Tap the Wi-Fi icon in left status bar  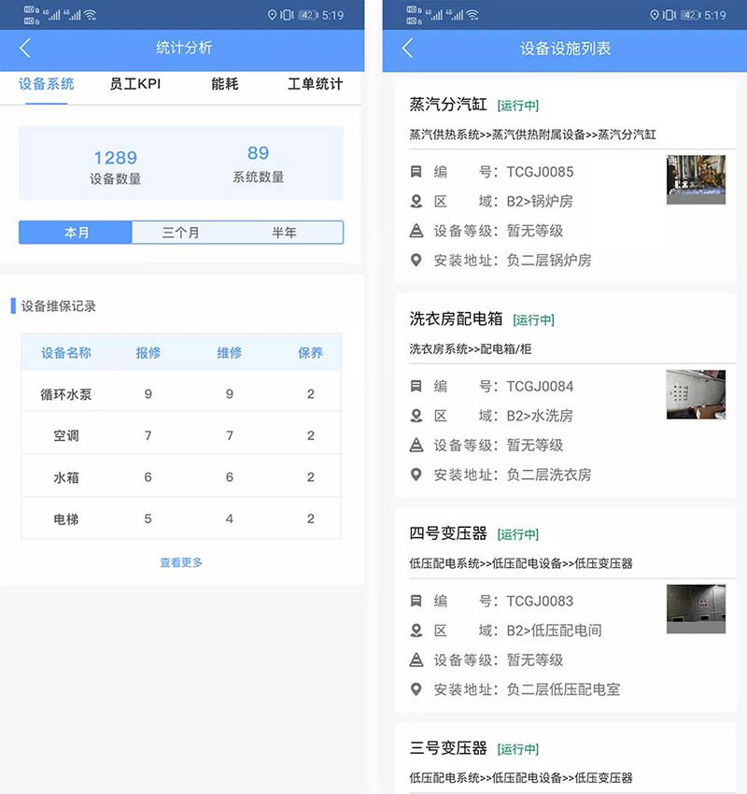(x=90, y=15)
